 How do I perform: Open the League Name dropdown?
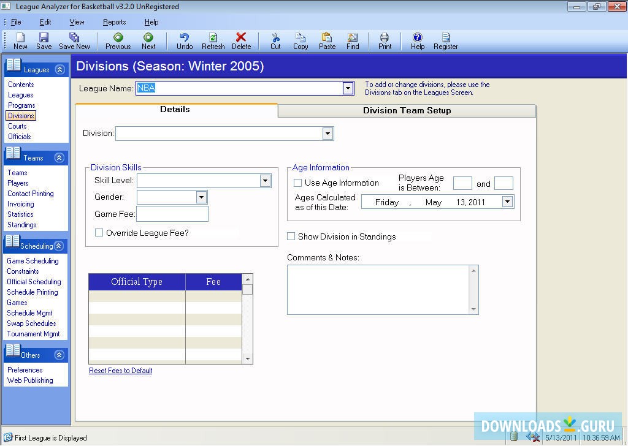[x=348, y=88]
